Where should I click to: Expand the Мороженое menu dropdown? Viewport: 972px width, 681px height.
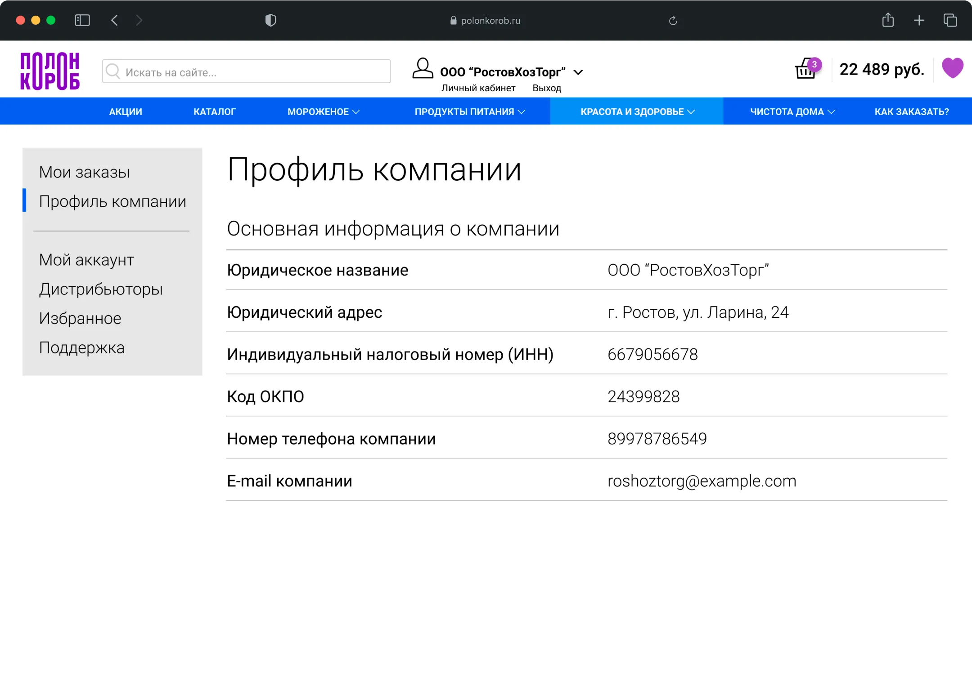[323, 111]
